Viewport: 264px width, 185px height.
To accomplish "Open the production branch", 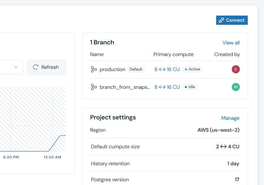I will (x=112, y=69).
